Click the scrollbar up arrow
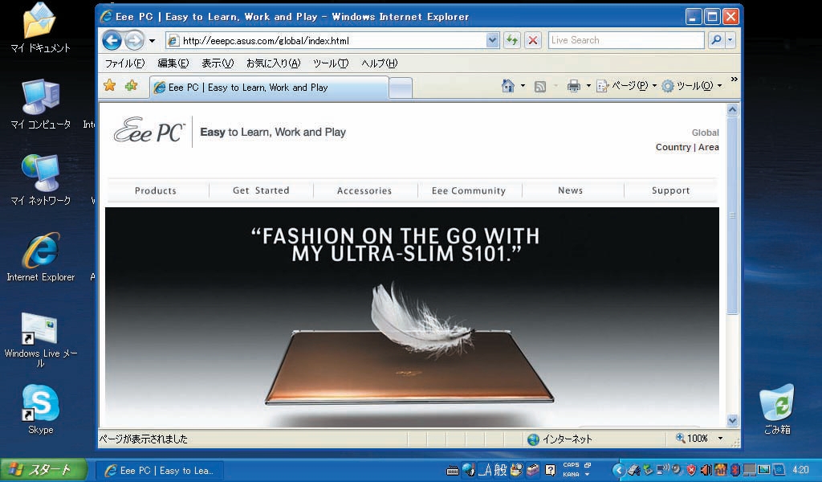Screen dimensions: 822x482 click(x=732, y=109)
